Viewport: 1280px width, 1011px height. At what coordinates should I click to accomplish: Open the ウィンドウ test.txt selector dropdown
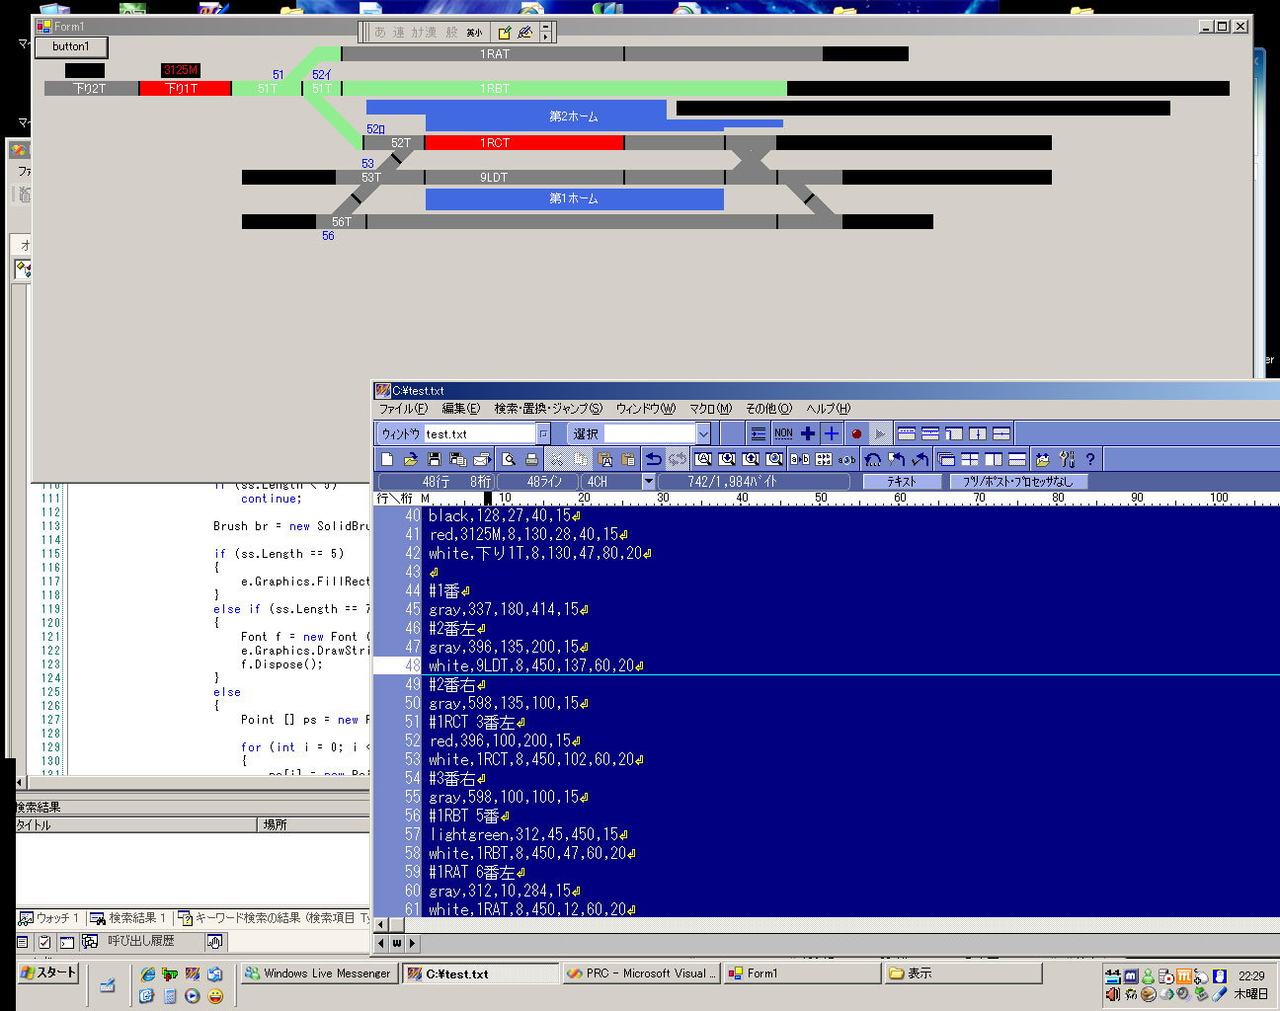pos(543,433)
